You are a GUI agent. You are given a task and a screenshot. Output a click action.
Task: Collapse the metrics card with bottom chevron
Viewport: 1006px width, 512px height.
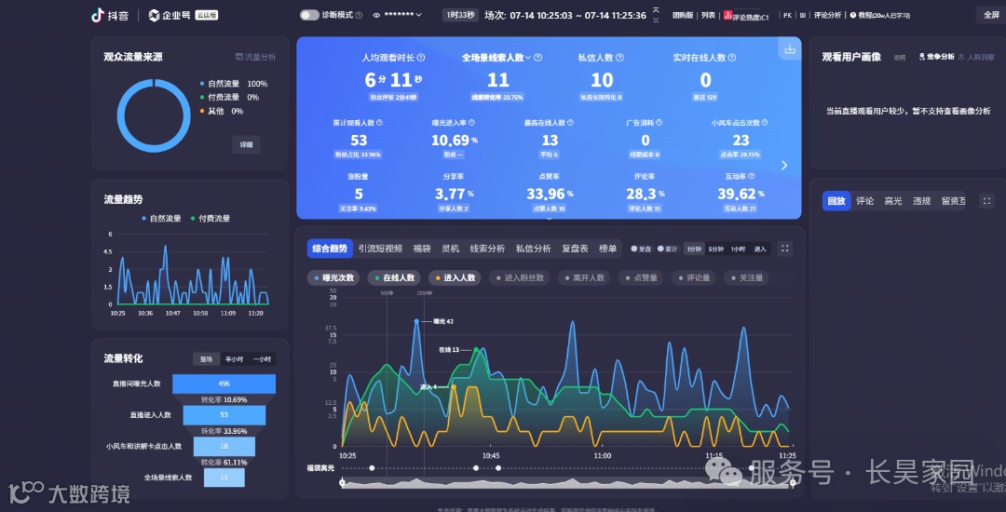click(549, 219)
